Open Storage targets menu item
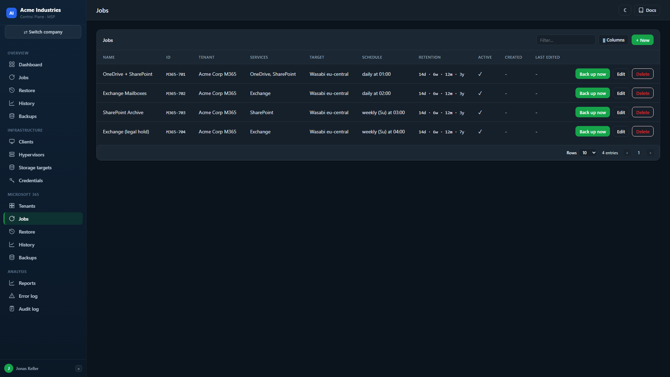 coord(43,168)
